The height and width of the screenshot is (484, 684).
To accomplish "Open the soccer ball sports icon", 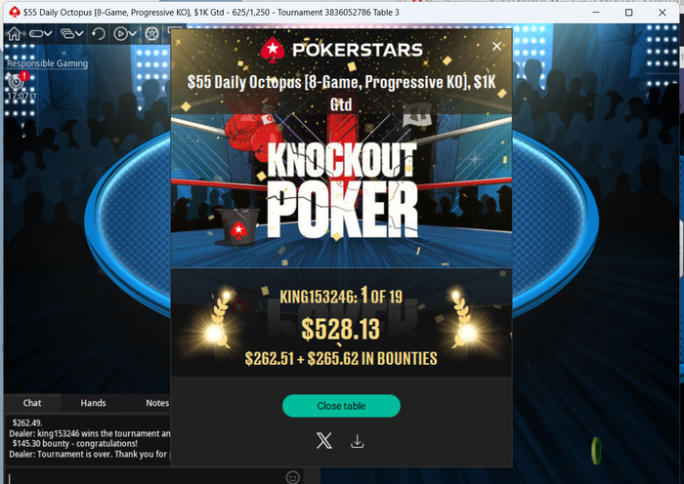I will pyautogui.click(x=151, y=33).
